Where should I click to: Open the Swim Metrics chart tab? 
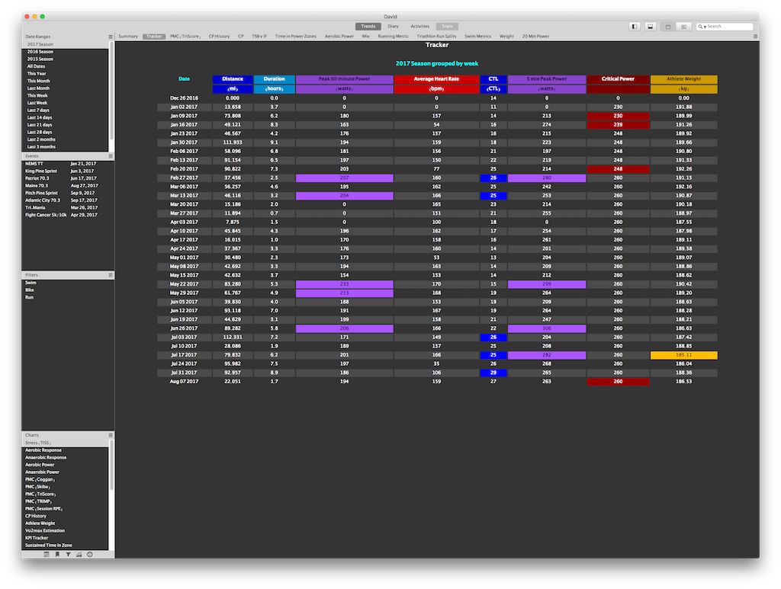tap(477, 37)
